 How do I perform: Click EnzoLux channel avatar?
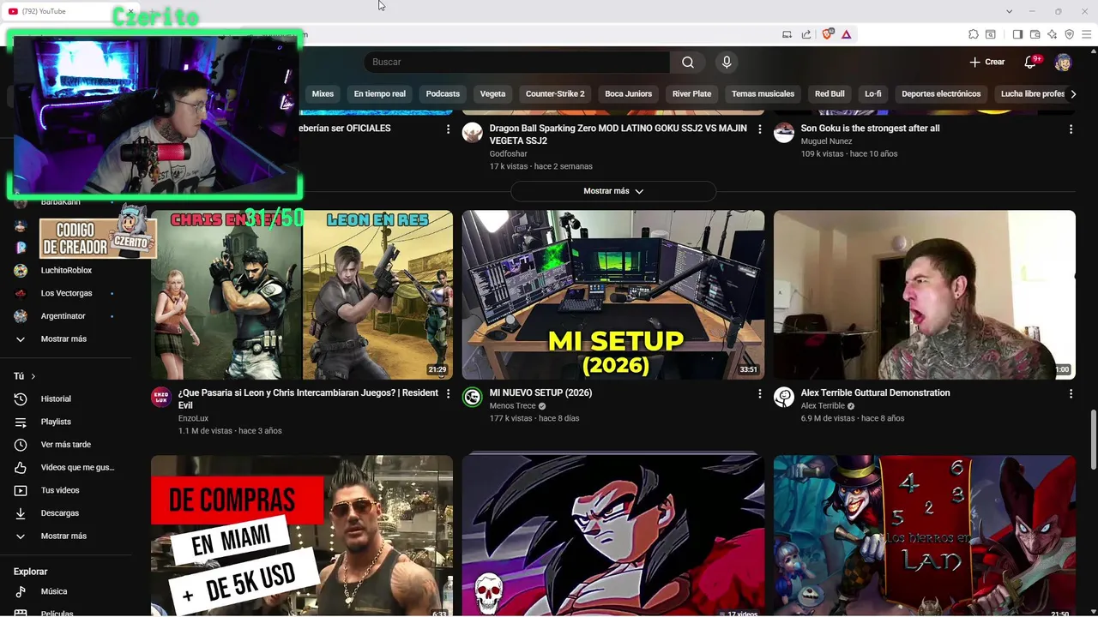(161, 397)
